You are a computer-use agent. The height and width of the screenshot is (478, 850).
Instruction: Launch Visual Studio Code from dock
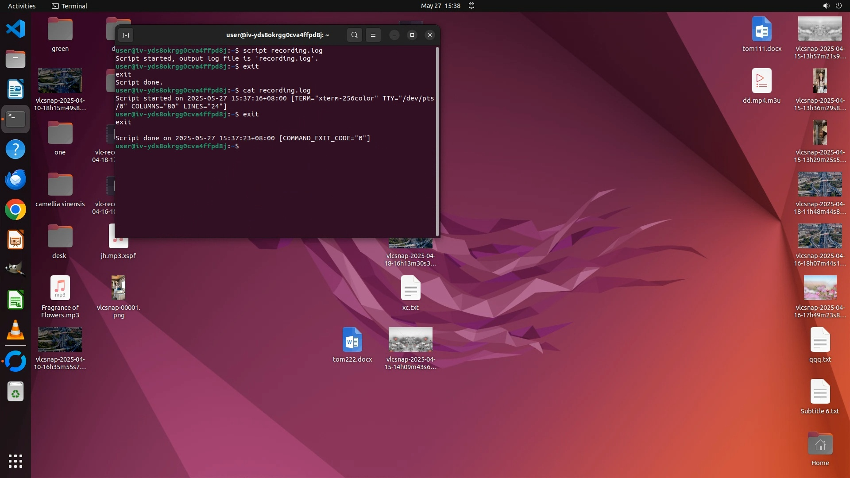(x=15, y=29)
